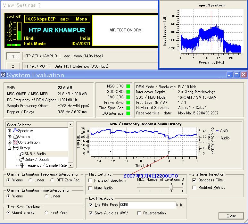Click the Input Spectrum chart
The image size is (248, 224).
[211, 31]
